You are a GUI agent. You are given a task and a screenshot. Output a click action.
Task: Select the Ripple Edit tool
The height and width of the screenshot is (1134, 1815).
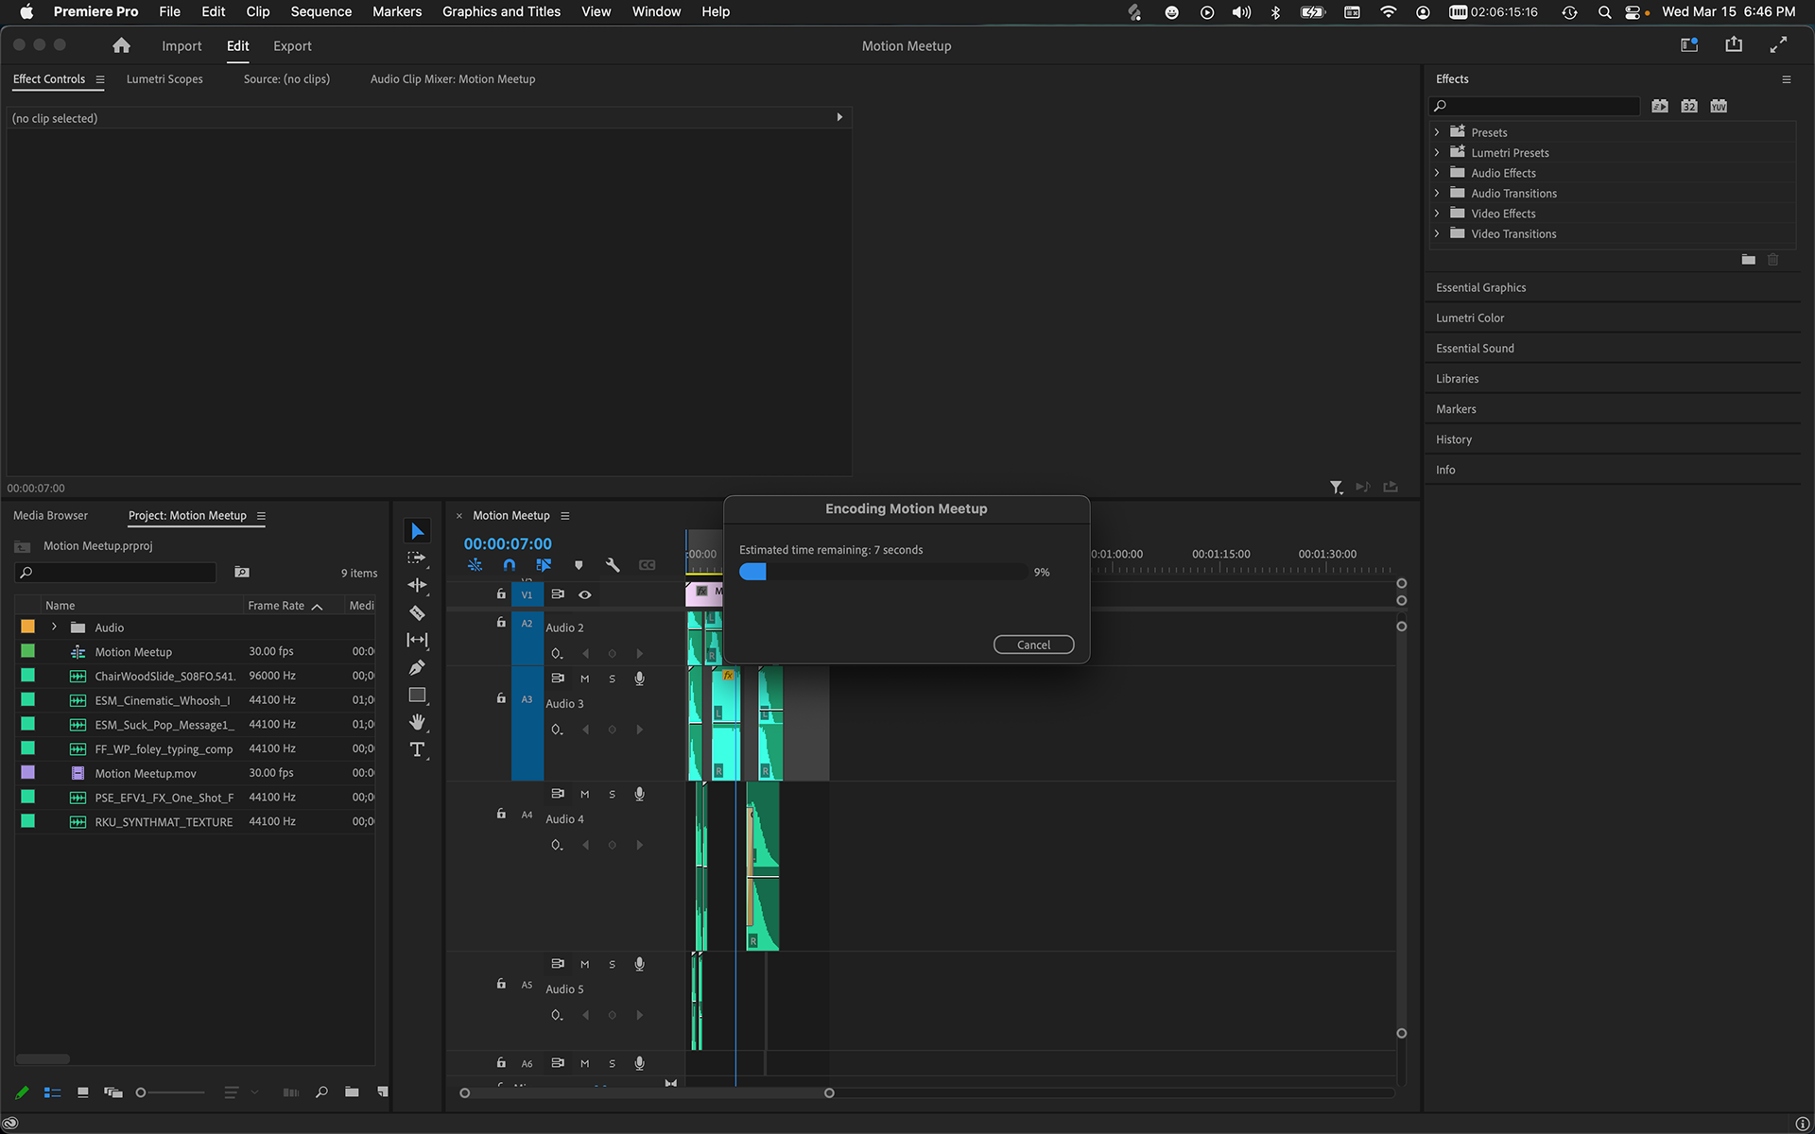click(x=417, y=585)
